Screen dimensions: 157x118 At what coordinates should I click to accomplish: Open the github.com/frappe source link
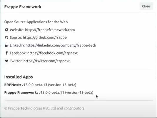(45, 37)
